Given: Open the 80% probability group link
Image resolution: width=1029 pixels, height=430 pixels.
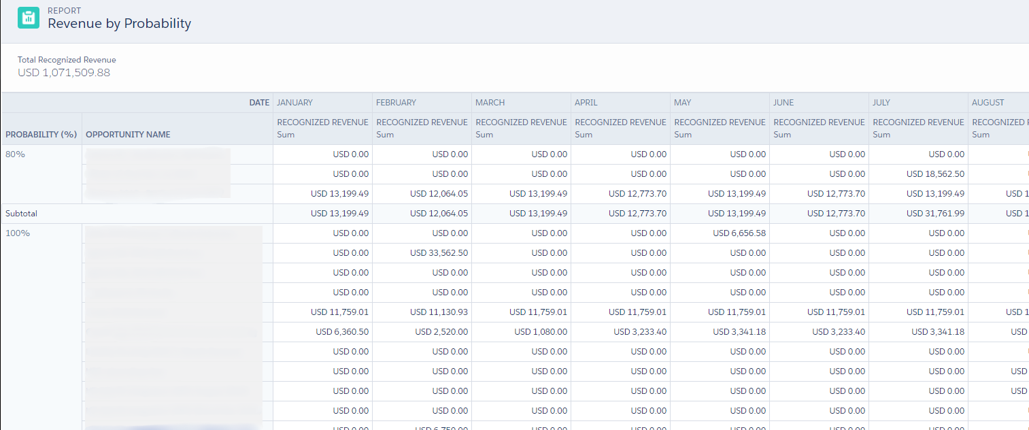Looking at the screenshot, I should 15,154.
